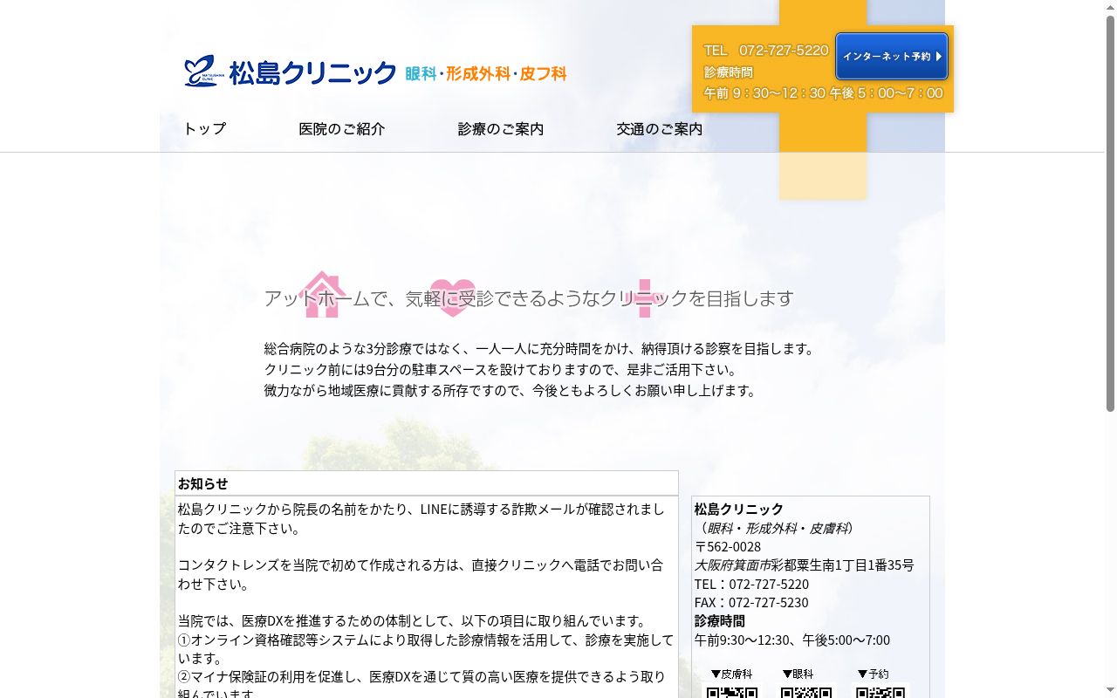Click the お知らせ heading
The width and height of the screenshot is (1117, 698).
tap(202, 483)
